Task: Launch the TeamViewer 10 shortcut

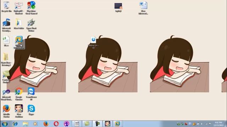Action: 31,94
